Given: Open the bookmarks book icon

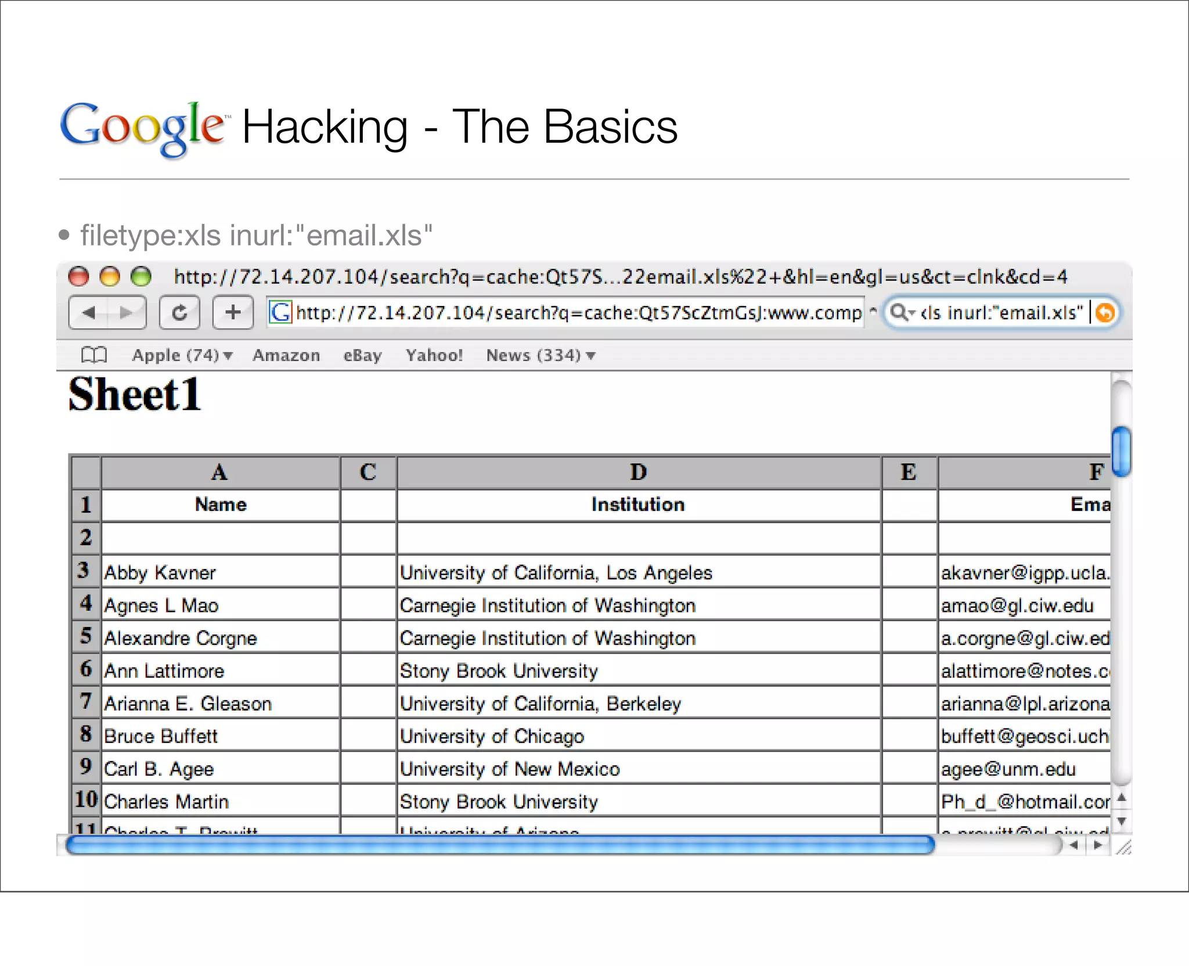Looking at the screenshot, I should point(94,355).
